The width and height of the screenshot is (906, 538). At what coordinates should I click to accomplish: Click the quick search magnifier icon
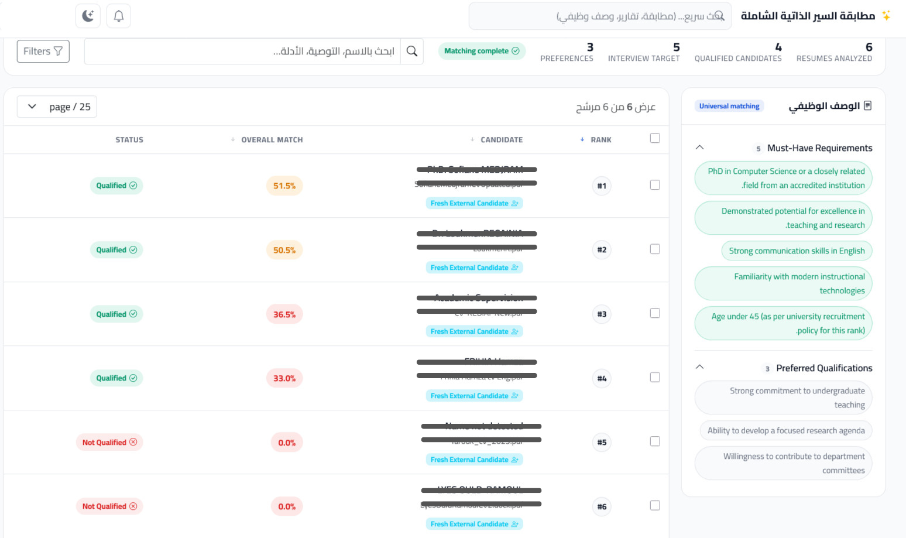coord(719,16)
